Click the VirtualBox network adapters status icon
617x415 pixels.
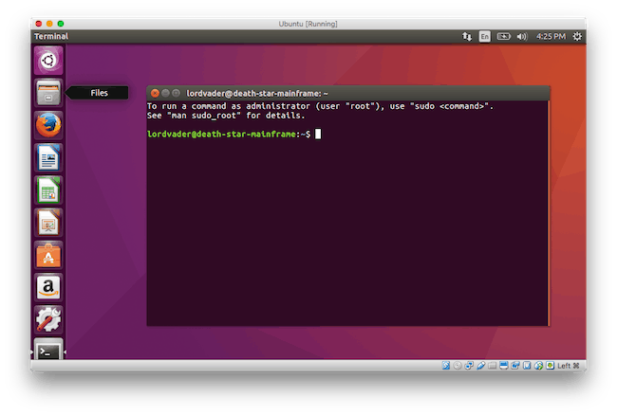pos(469,366)
